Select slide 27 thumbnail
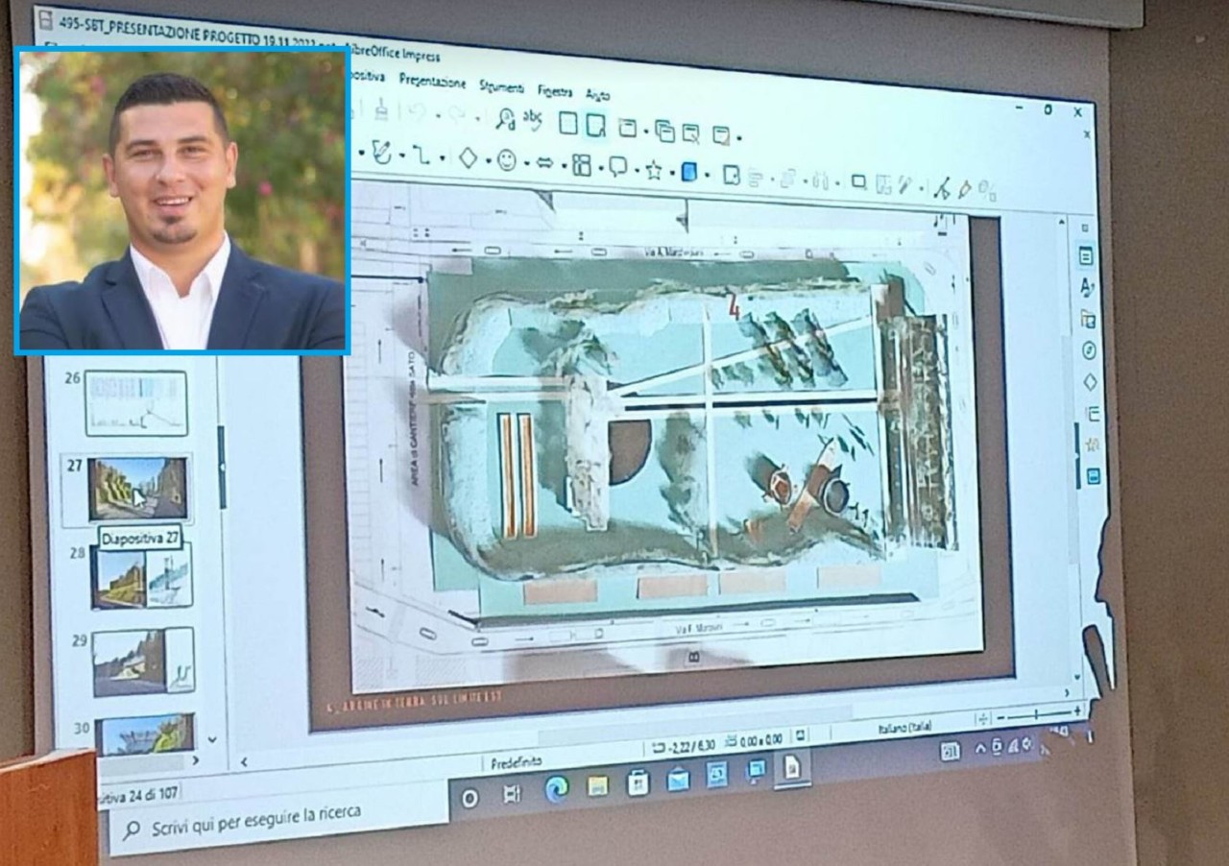The width and height of the screenshot is (1229, 866). tap(137, 488)
